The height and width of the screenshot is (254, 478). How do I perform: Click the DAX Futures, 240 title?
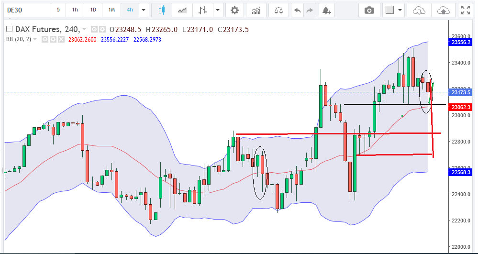coord(48,30)
